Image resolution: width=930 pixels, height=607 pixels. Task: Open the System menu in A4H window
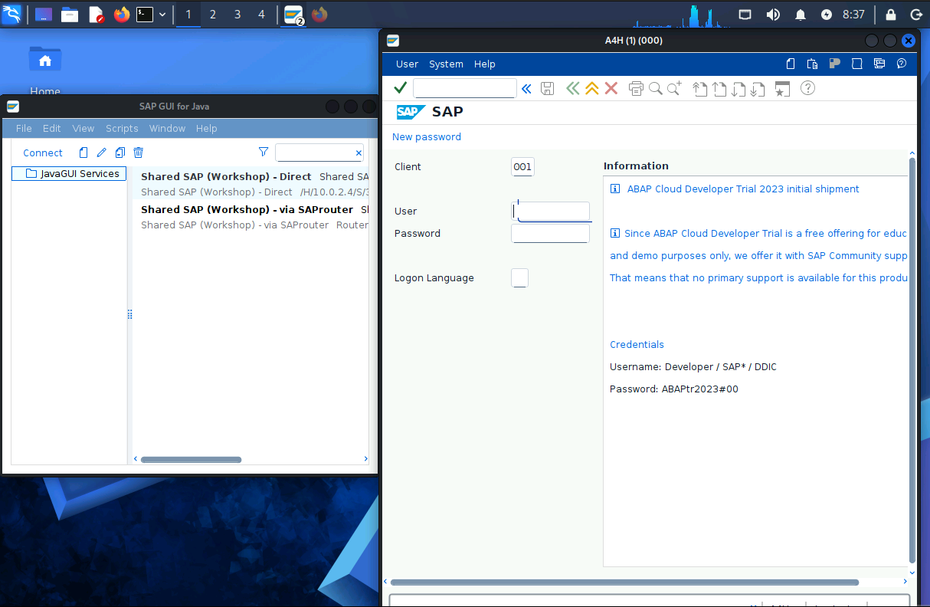pos(446,64)
